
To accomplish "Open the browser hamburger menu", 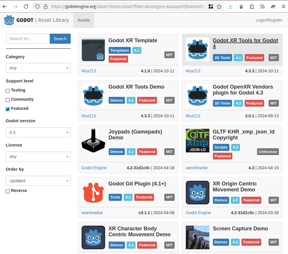I will 283,6.
